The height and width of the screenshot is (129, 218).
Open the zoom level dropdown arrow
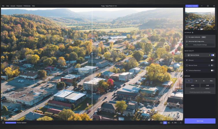pos(180,123)
